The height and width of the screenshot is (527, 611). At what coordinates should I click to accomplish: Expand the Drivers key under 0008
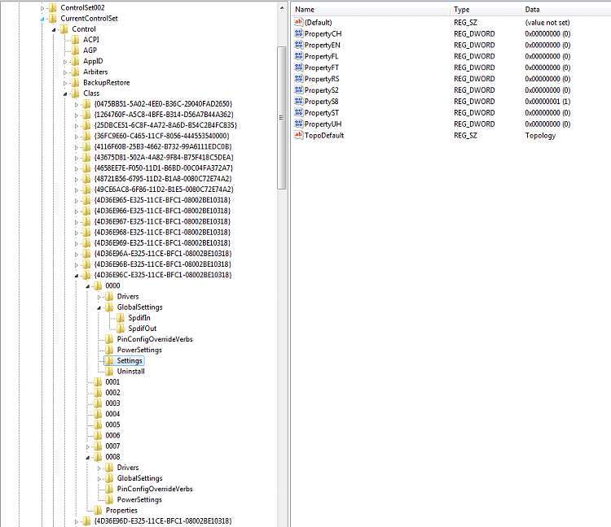99,468
